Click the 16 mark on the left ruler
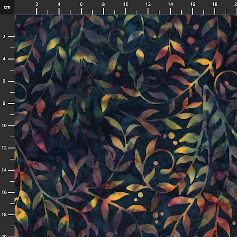This screenshot has height=237, width=237. pyautogui.click(x=4, y=192)
